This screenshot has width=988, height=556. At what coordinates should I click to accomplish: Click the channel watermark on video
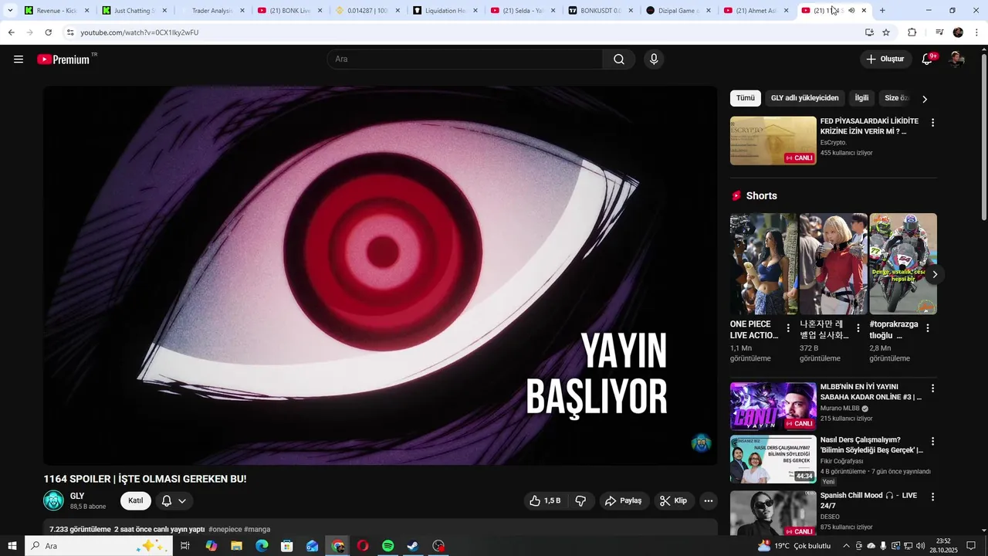(x=701, y=443)
